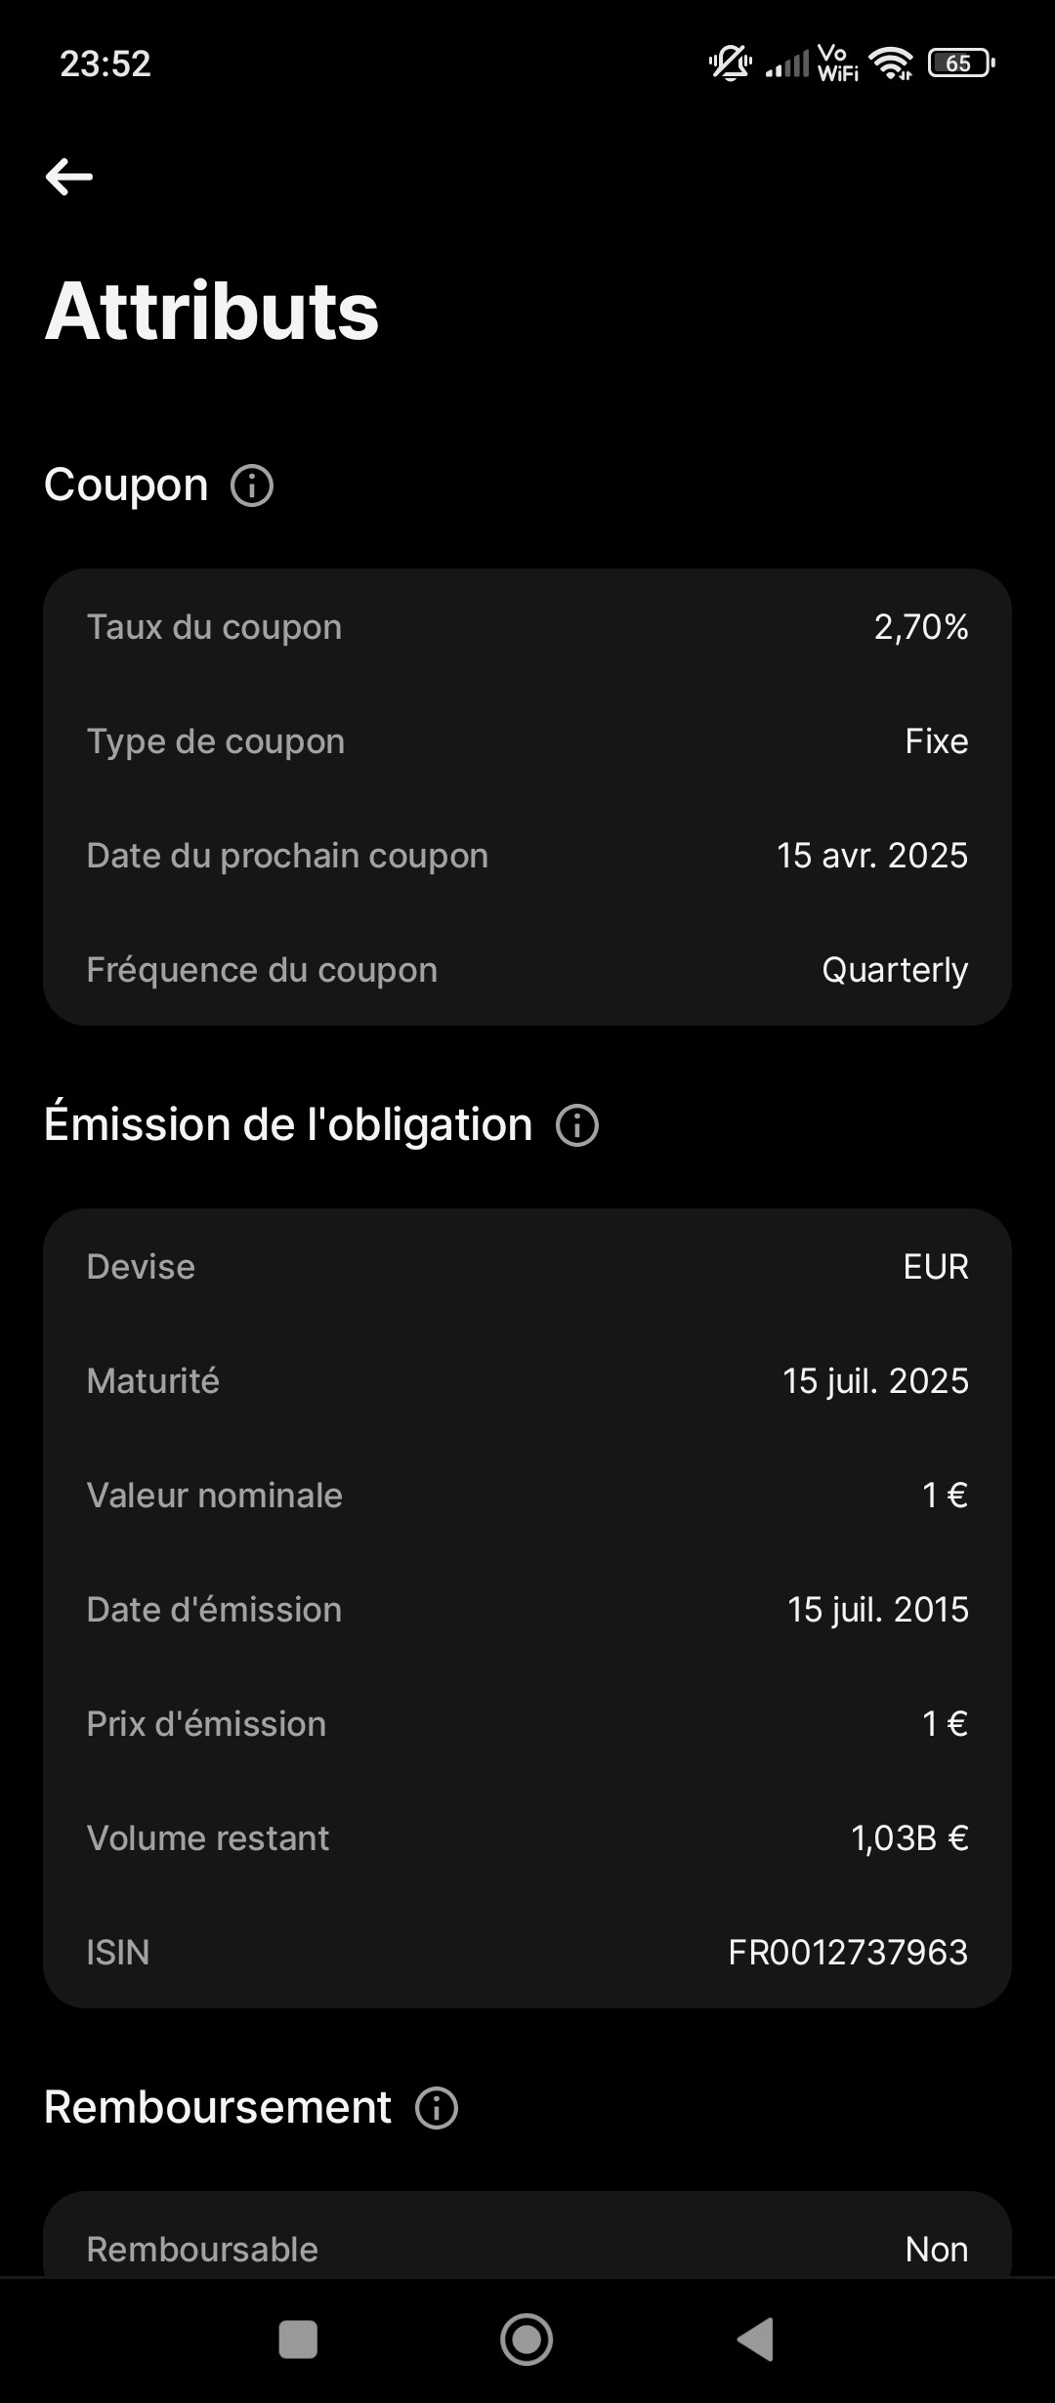Screen dimensions: 1055x2403
Task: Tap the Date du prochain coupon row
Action: tap(527, 856)
